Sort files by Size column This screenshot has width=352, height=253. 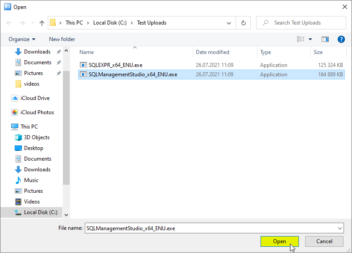tap(318, 52)
